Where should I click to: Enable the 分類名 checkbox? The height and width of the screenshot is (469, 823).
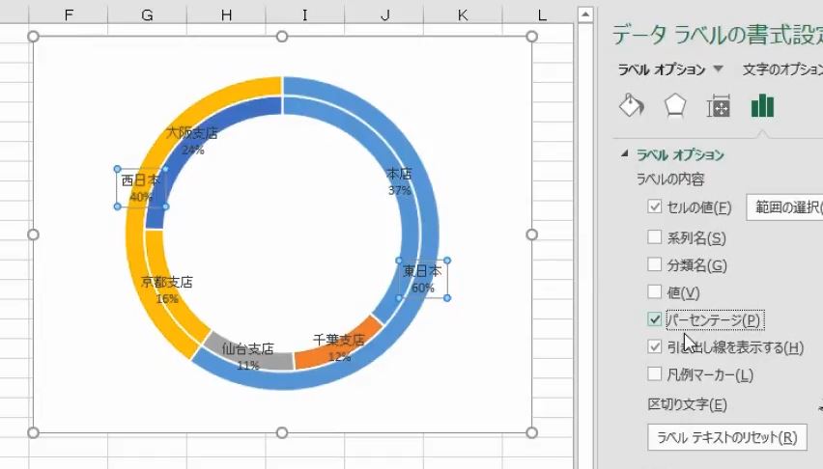[x=655, y=264]
